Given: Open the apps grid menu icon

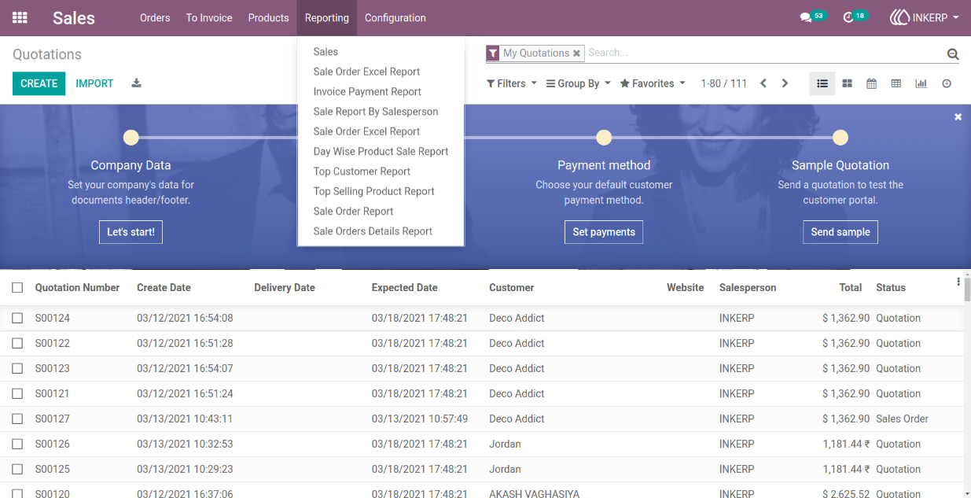Looking at the screenshot, I should pyautogui.click(x=20, y=17).
